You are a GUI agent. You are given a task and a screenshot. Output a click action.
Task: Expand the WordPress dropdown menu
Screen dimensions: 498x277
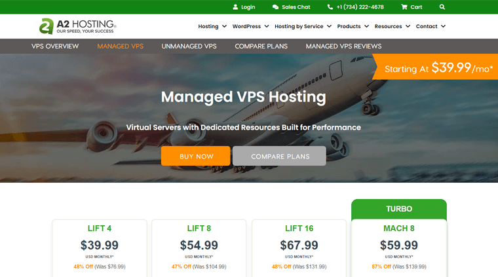pos(250,26)
